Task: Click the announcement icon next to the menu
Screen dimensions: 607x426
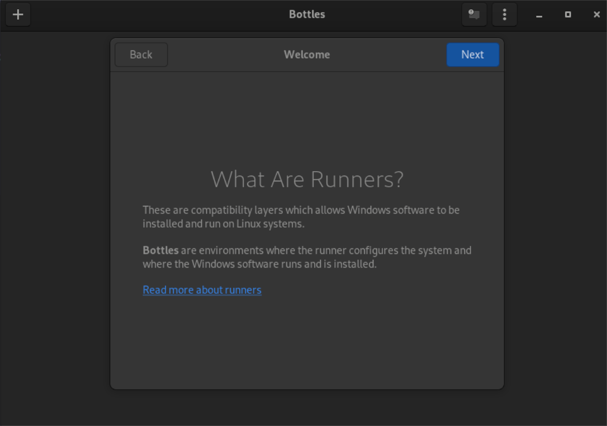Action: click(473, 15)
